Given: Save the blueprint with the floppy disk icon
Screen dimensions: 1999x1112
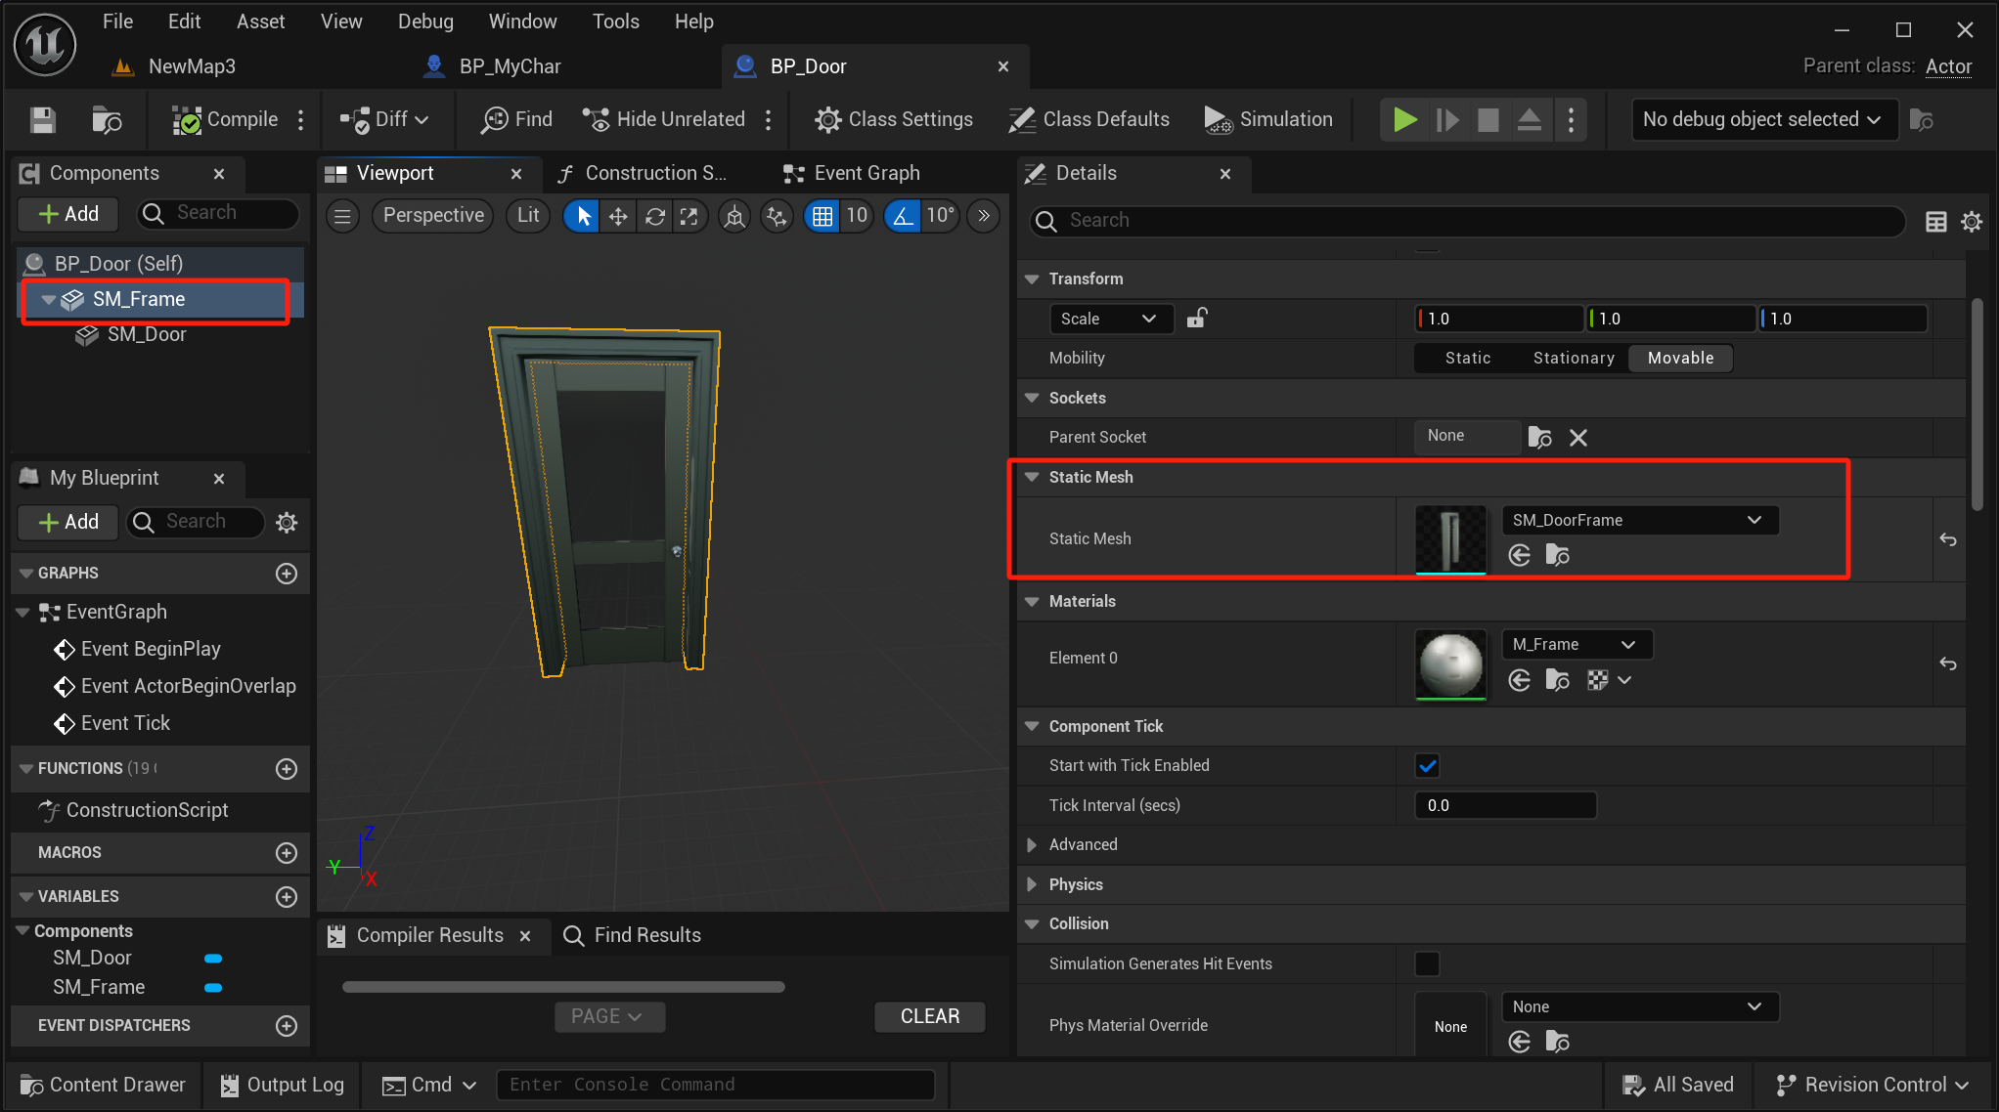Looking at the screenshot, I should click(x=43, y=120).
